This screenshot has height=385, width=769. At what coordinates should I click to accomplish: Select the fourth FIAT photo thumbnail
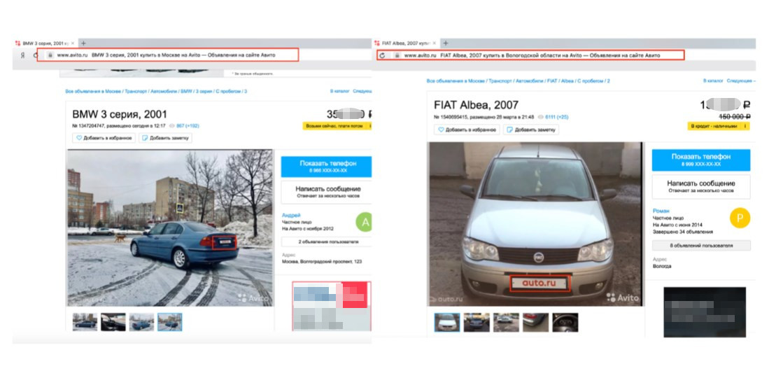[x=535, y=323]
